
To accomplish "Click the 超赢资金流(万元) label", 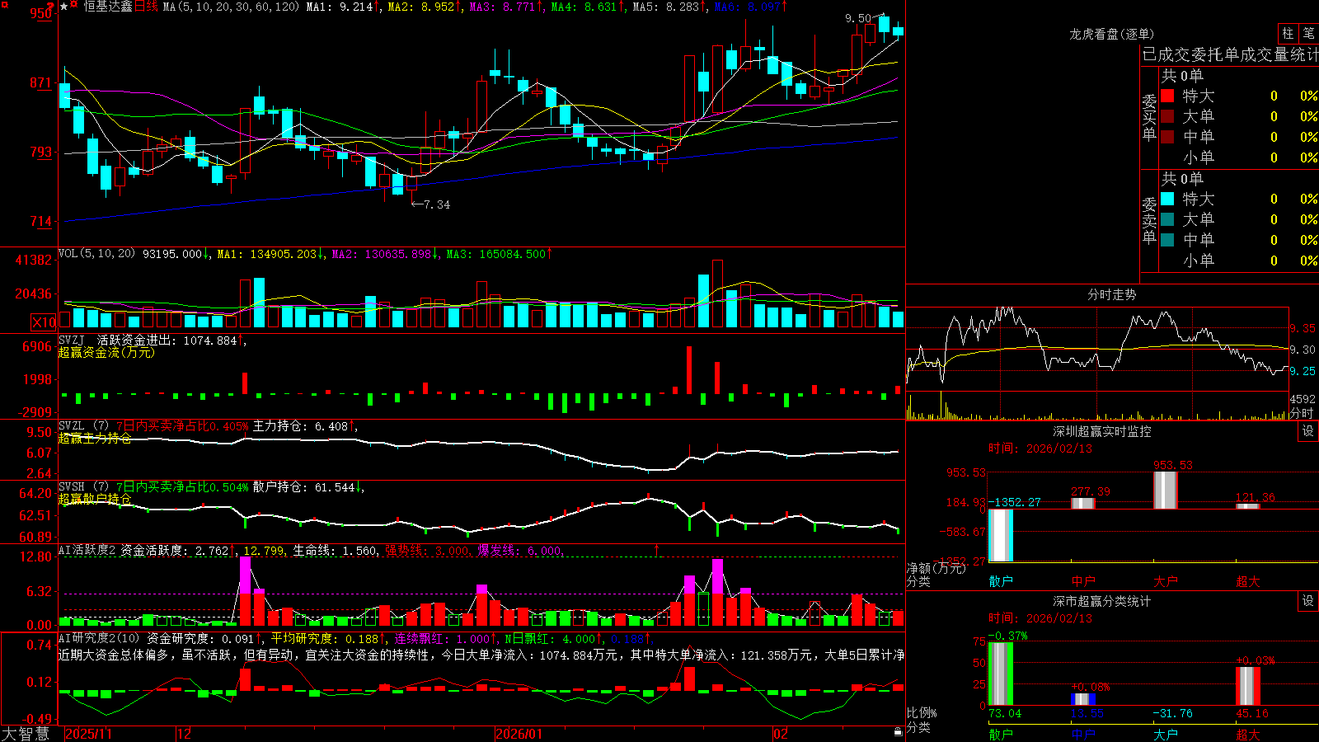I will click(106, 352).
